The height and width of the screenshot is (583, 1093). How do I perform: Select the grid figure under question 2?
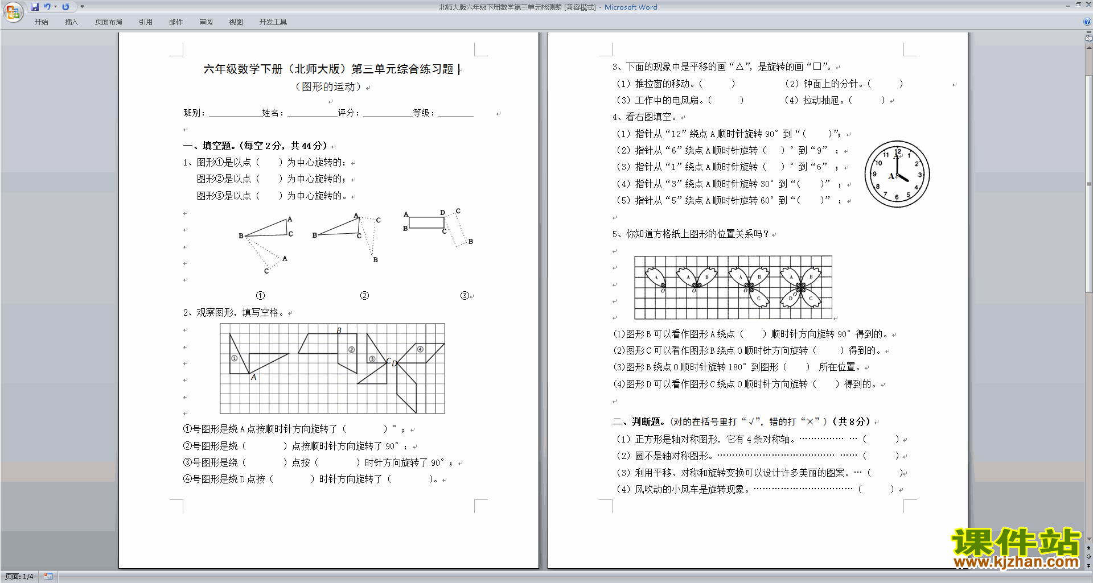point(332,369)
